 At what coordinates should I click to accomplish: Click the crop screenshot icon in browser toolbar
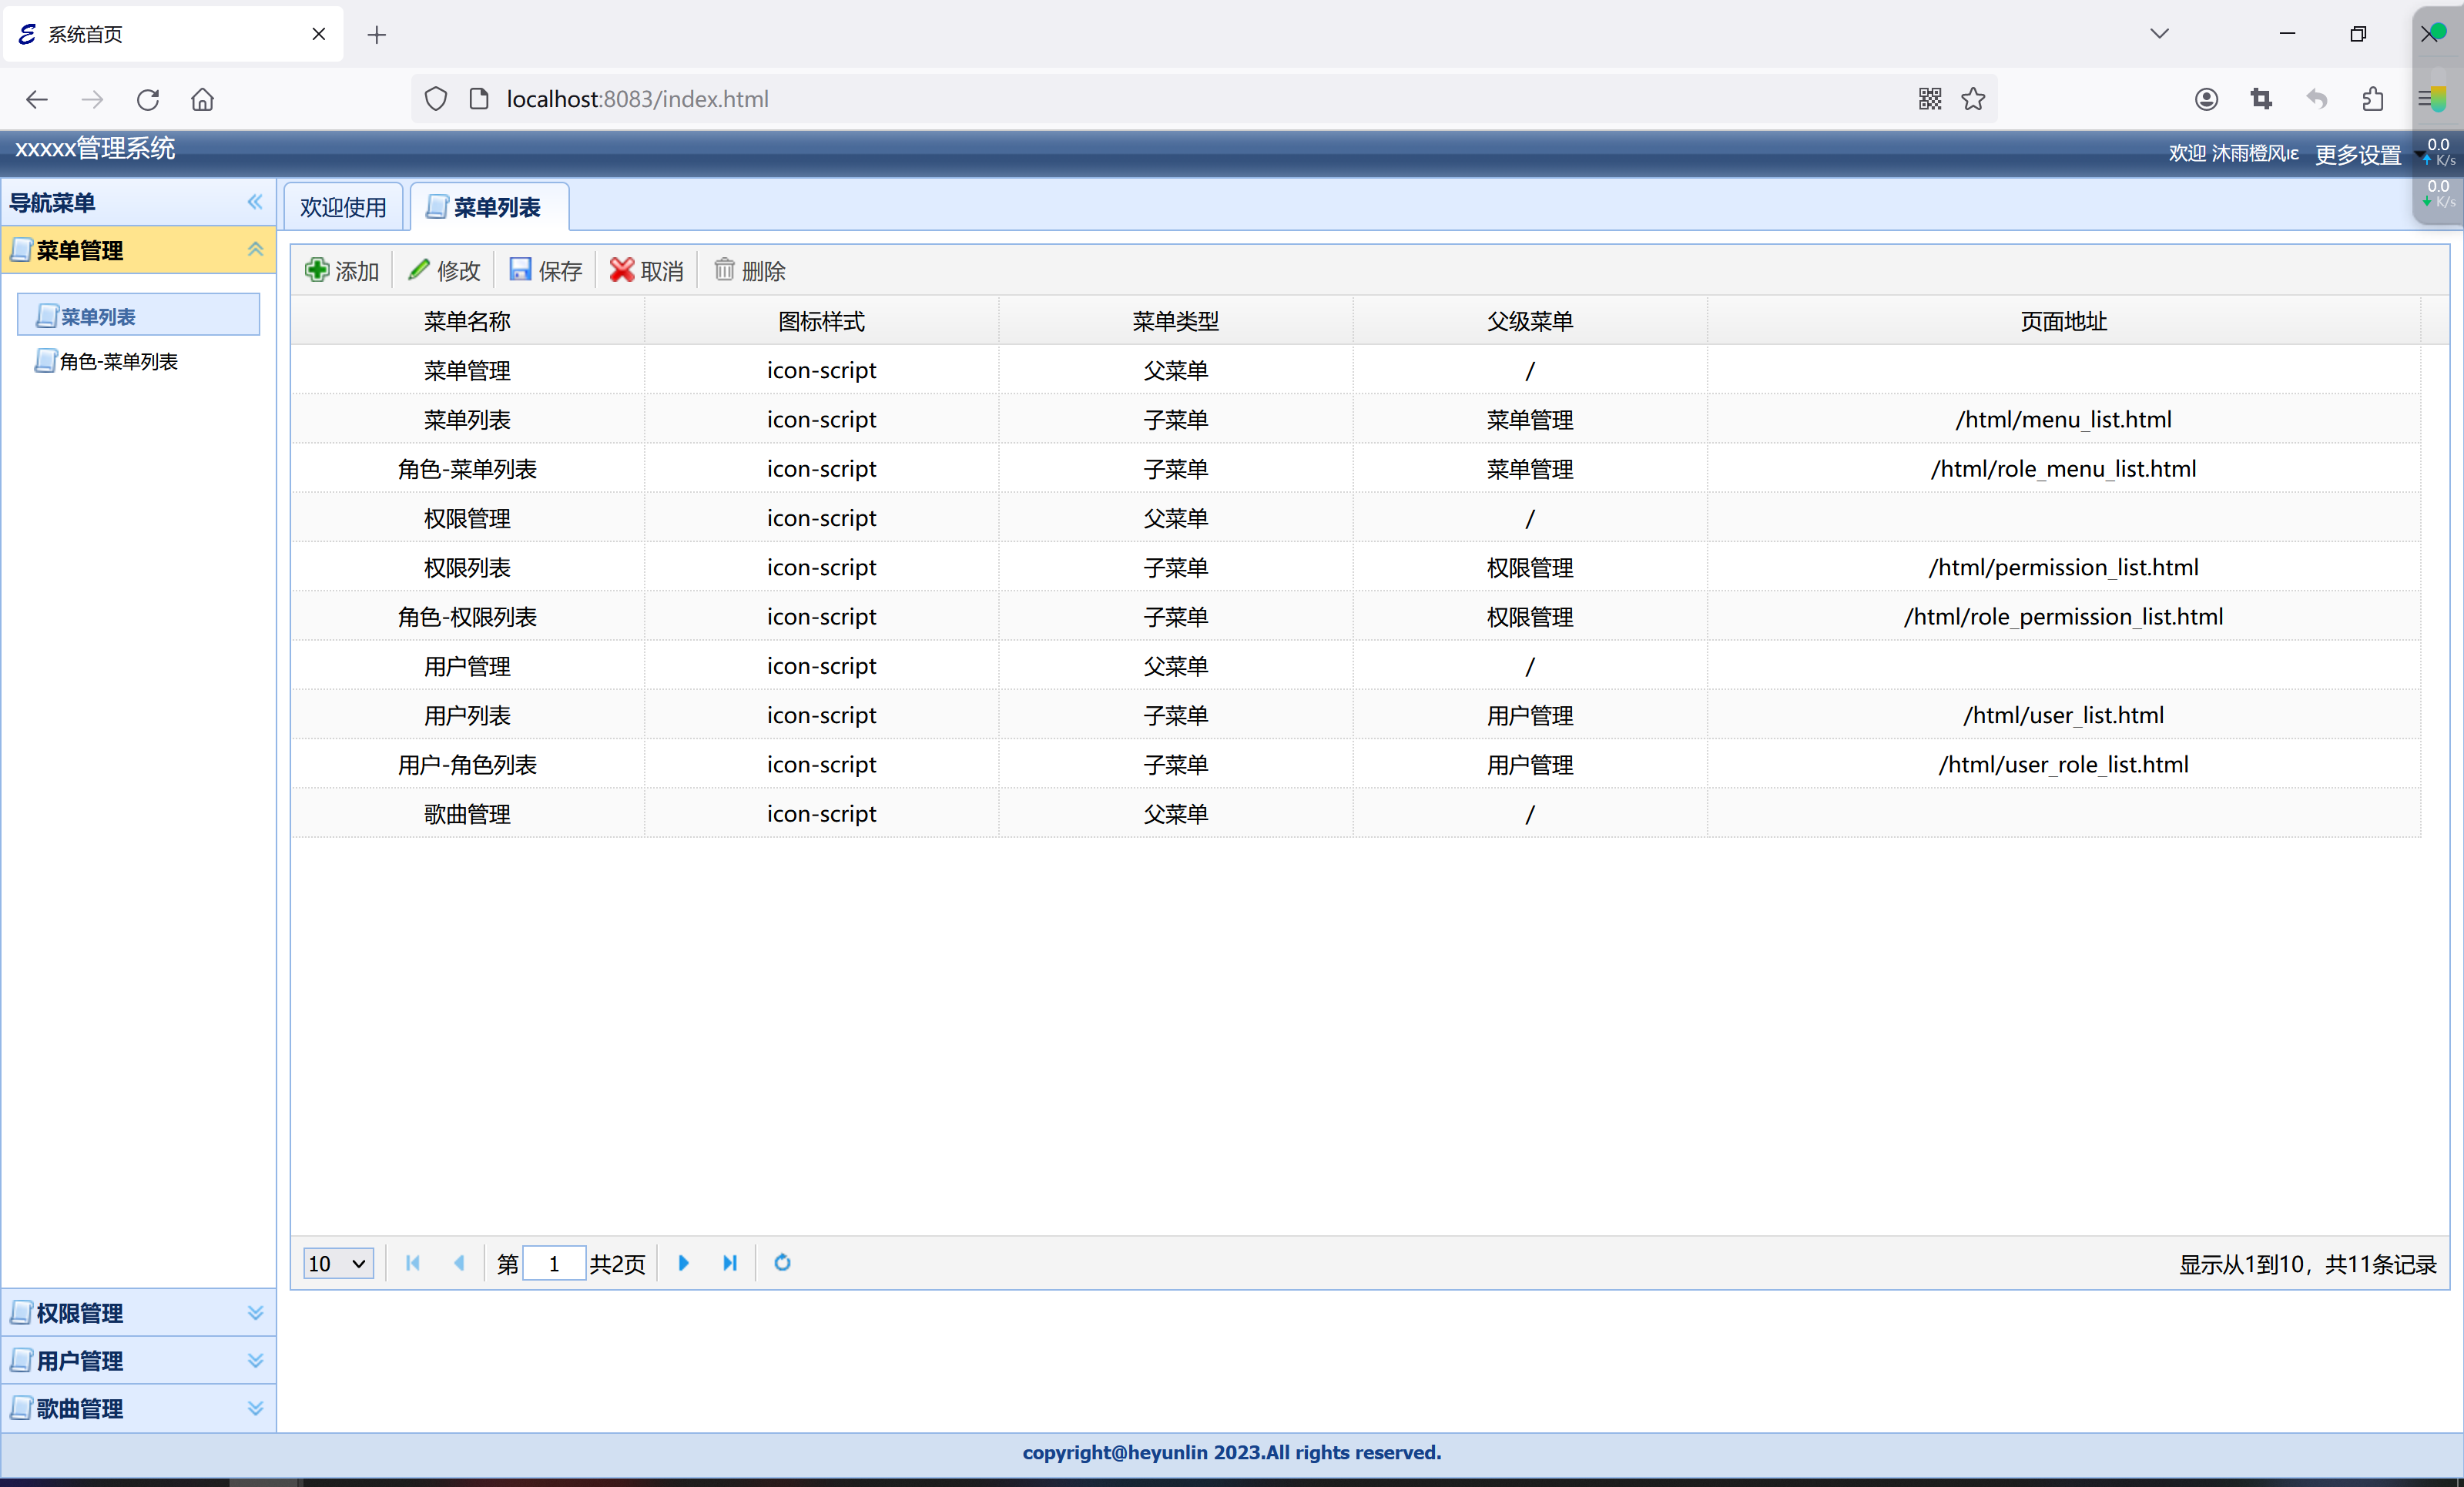click(x=2261, y=99)
